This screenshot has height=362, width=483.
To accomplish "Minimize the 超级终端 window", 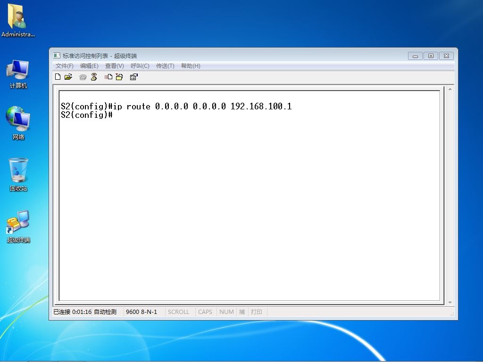I will tap(415, 56).
